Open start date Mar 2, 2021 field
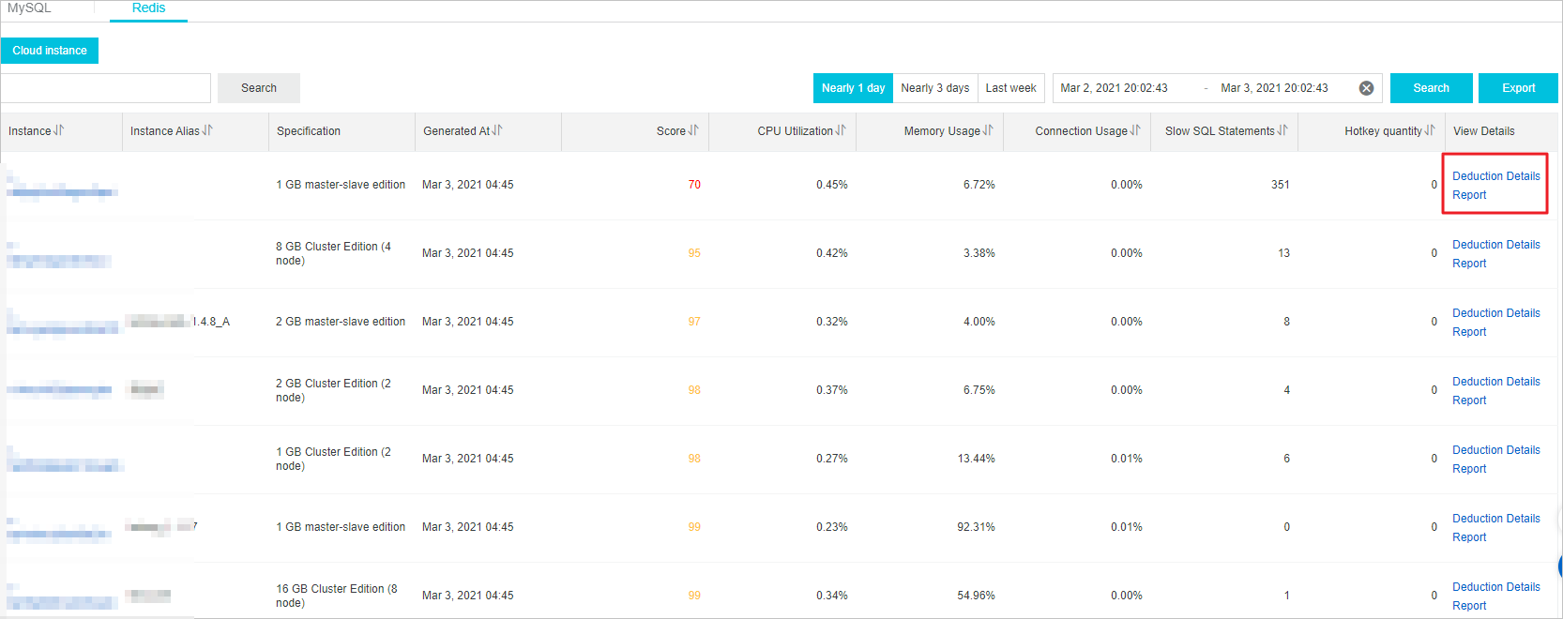Screen dimensions: 1563x619 pos(1114,88)
